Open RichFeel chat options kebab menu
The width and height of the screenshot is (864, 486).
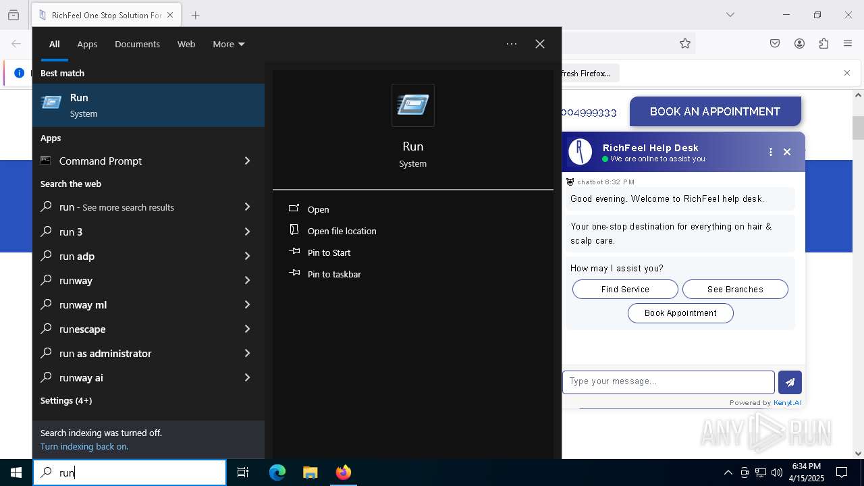point(770,152)
